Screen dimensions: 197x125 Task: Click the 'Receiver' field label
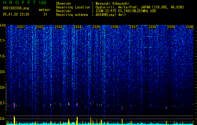[64, 11]
